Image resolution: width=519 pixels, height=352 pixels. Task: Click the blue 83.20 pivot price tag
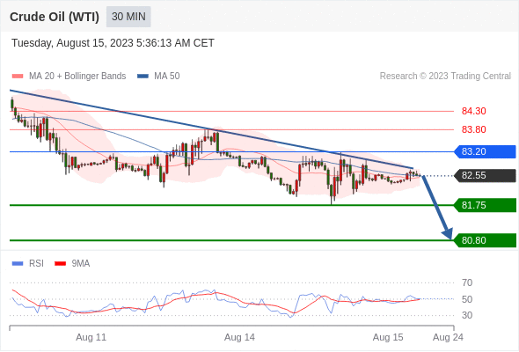coord(484,151)
